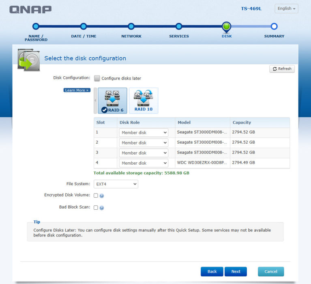Screen dimensions: 311x284
Task: Click the NAME / PASSWORD step label
Action: pyautogui.click(x=36, y=38)
